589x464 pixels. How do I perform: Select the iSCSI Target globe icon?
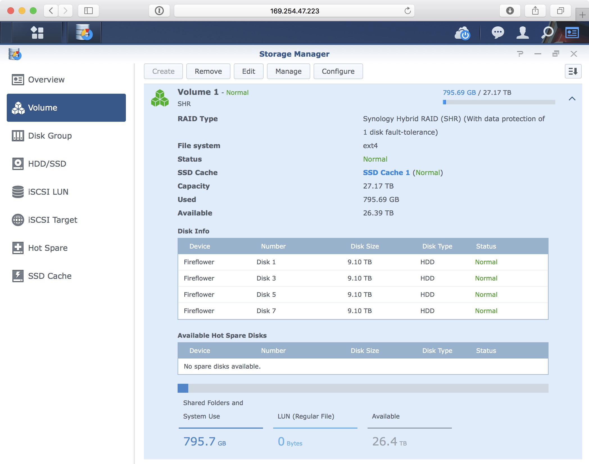tap(18, 220)
